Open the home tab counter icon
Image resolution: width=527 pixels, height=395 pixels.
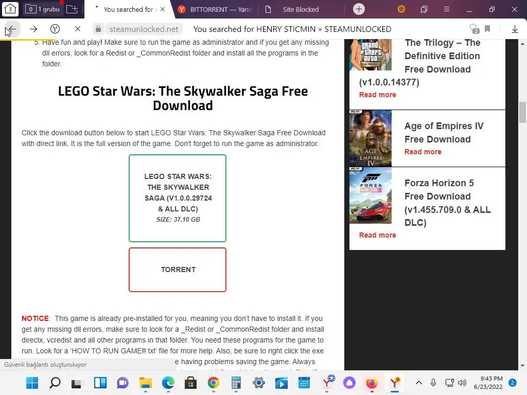coord(10,9)
